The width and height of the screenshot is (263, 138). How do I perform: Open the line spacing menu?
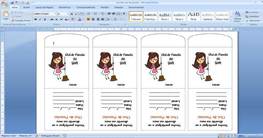108,19
